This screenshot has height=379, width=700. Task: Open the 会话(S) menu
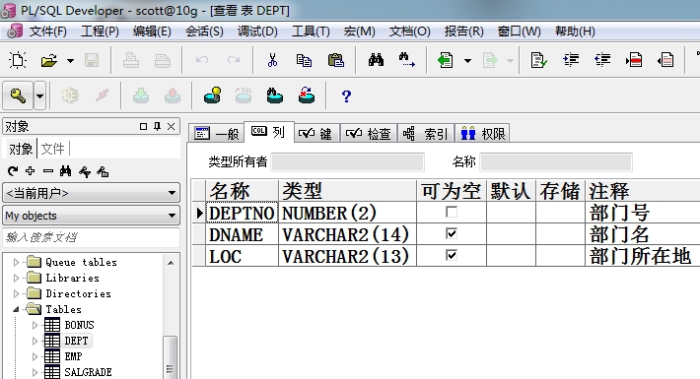[204, 32]
